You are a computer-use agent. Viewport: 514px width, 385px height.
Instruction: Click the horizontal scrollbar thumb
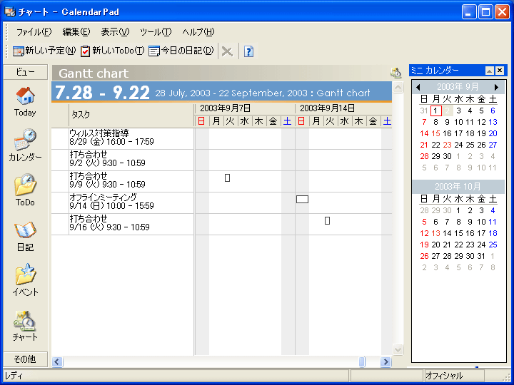point(362,361)
